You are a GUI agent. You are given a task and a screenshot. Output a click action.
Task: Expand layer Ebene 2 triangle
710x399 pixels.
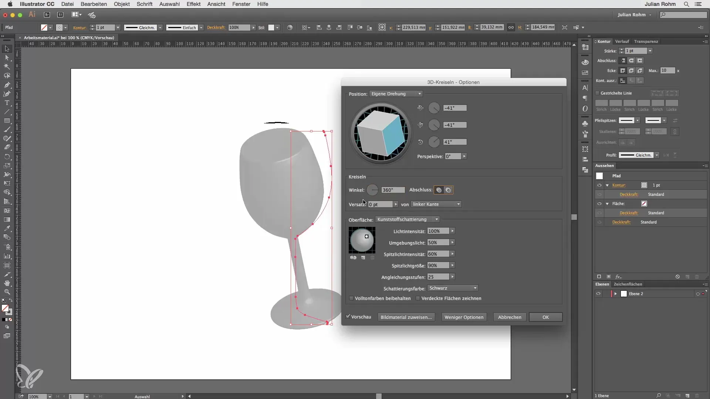[x=616, y=294]
